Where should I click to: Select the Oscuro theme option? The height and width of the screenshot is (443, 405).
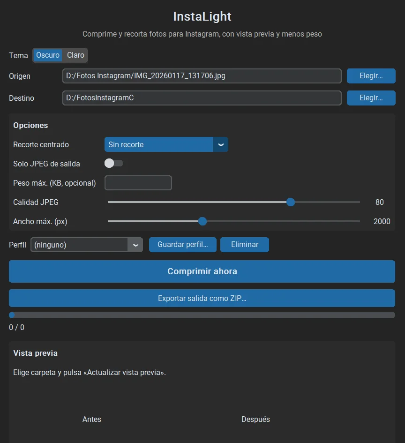pos(48,55)
